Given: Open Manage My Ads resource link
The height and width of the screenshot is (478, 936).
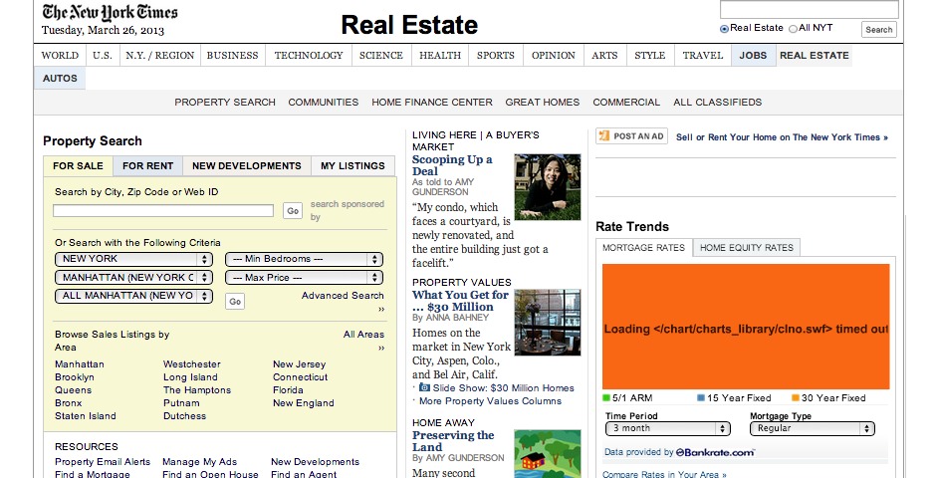Looking at the screenshot, I should pyautogui.click(x=199, y=462).
